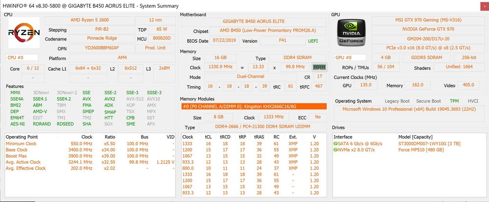Click the DDR4 SDRAM memory type value
The width and height of the screenshot is (489, 202).
pos(297,58)
